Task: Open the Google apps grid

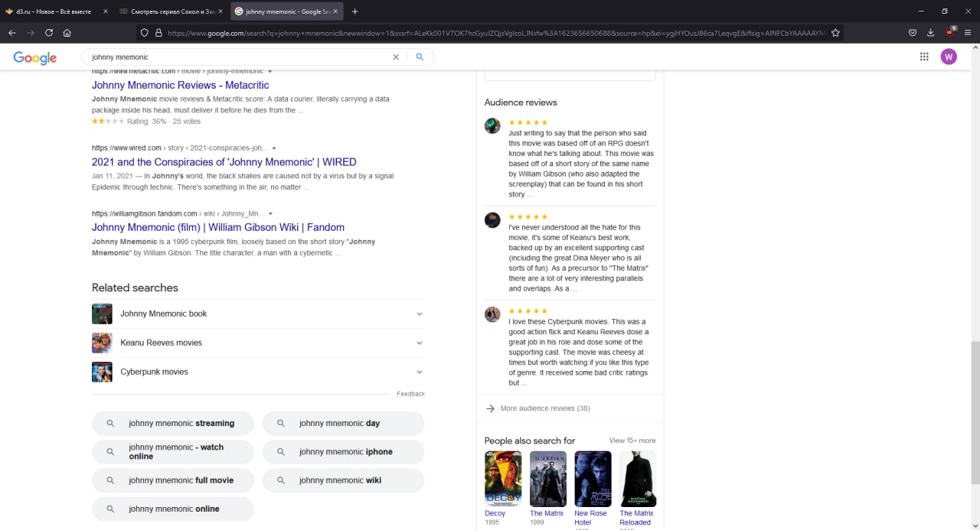Action: (924, 57)
